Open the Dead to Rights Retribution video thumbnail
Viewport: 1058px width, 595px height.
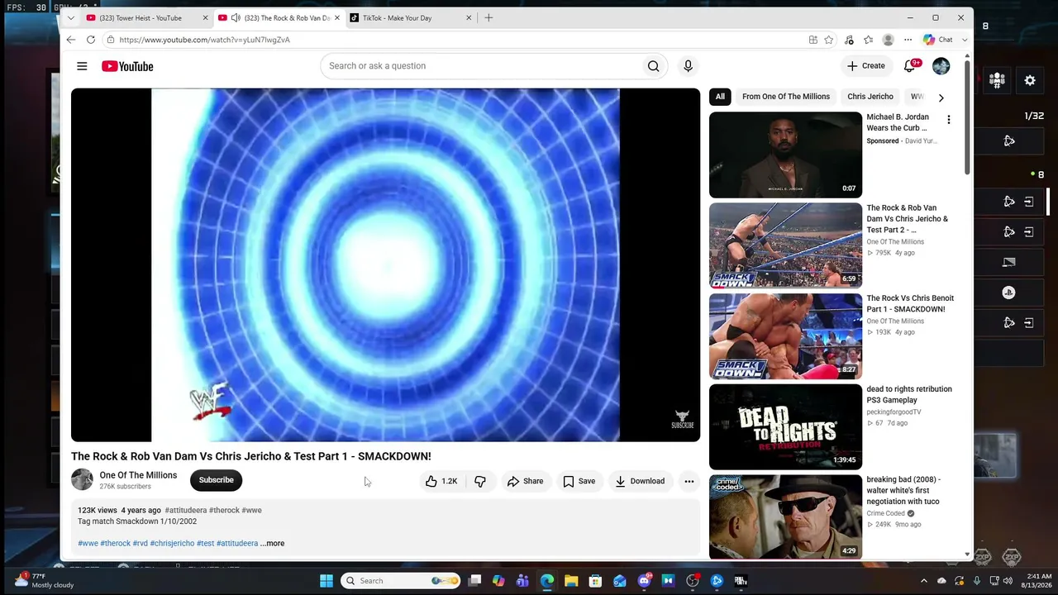pos(785,427)
